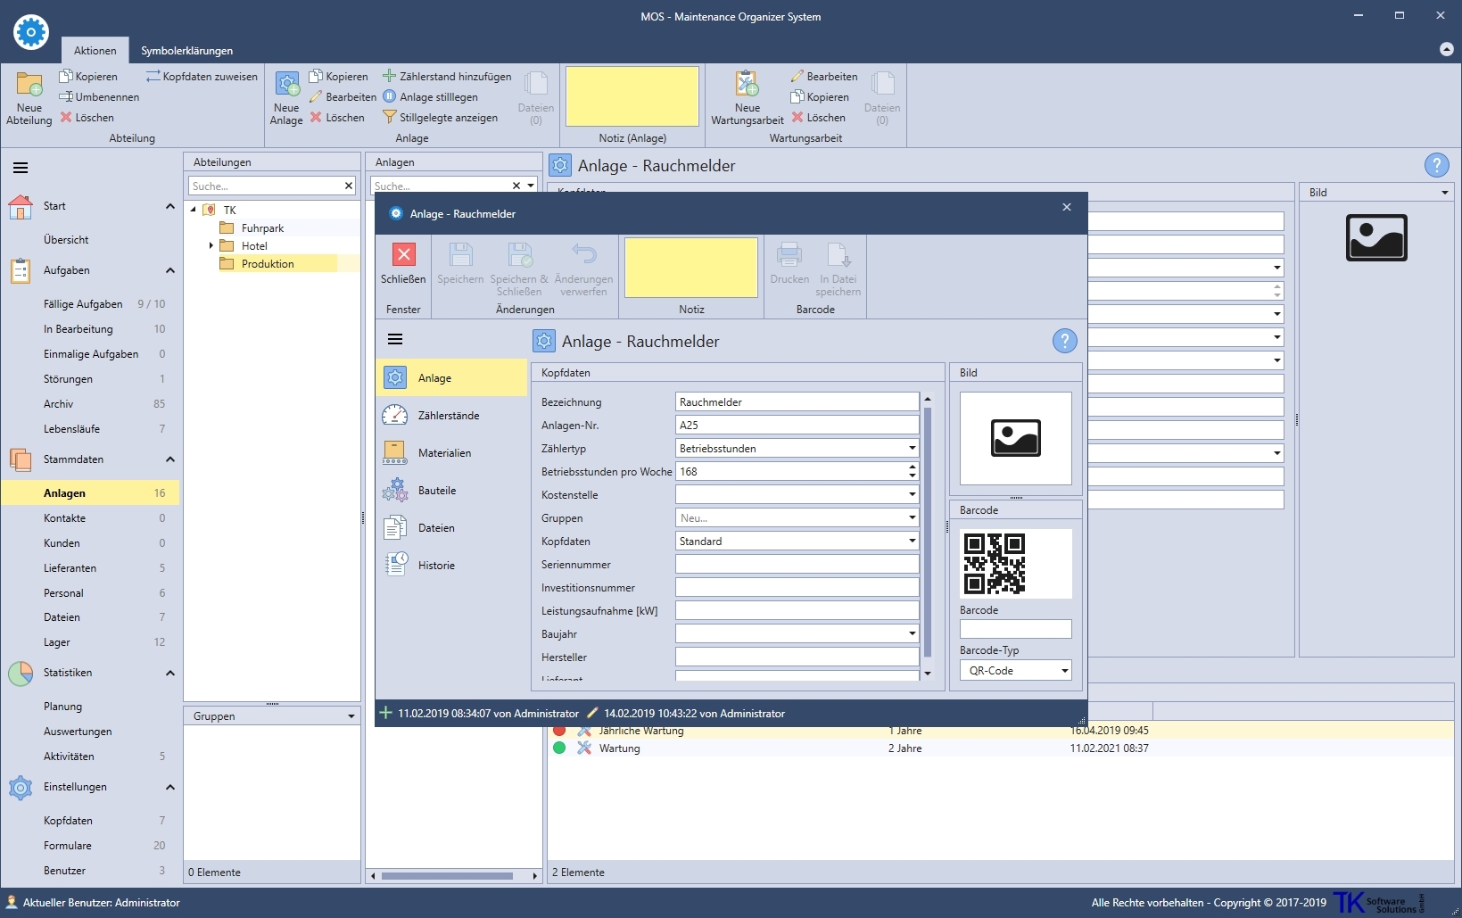The image size is (1462, 918).
Task: Open the Barcode-Typ QR-Code dropdown
Action: click(x=1064, y=671)
